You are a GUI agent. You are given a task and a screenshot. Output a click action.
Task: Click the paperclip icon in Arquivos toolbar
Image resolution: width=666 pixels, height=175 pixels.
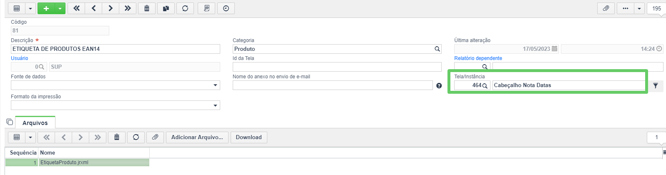(155, 137)
